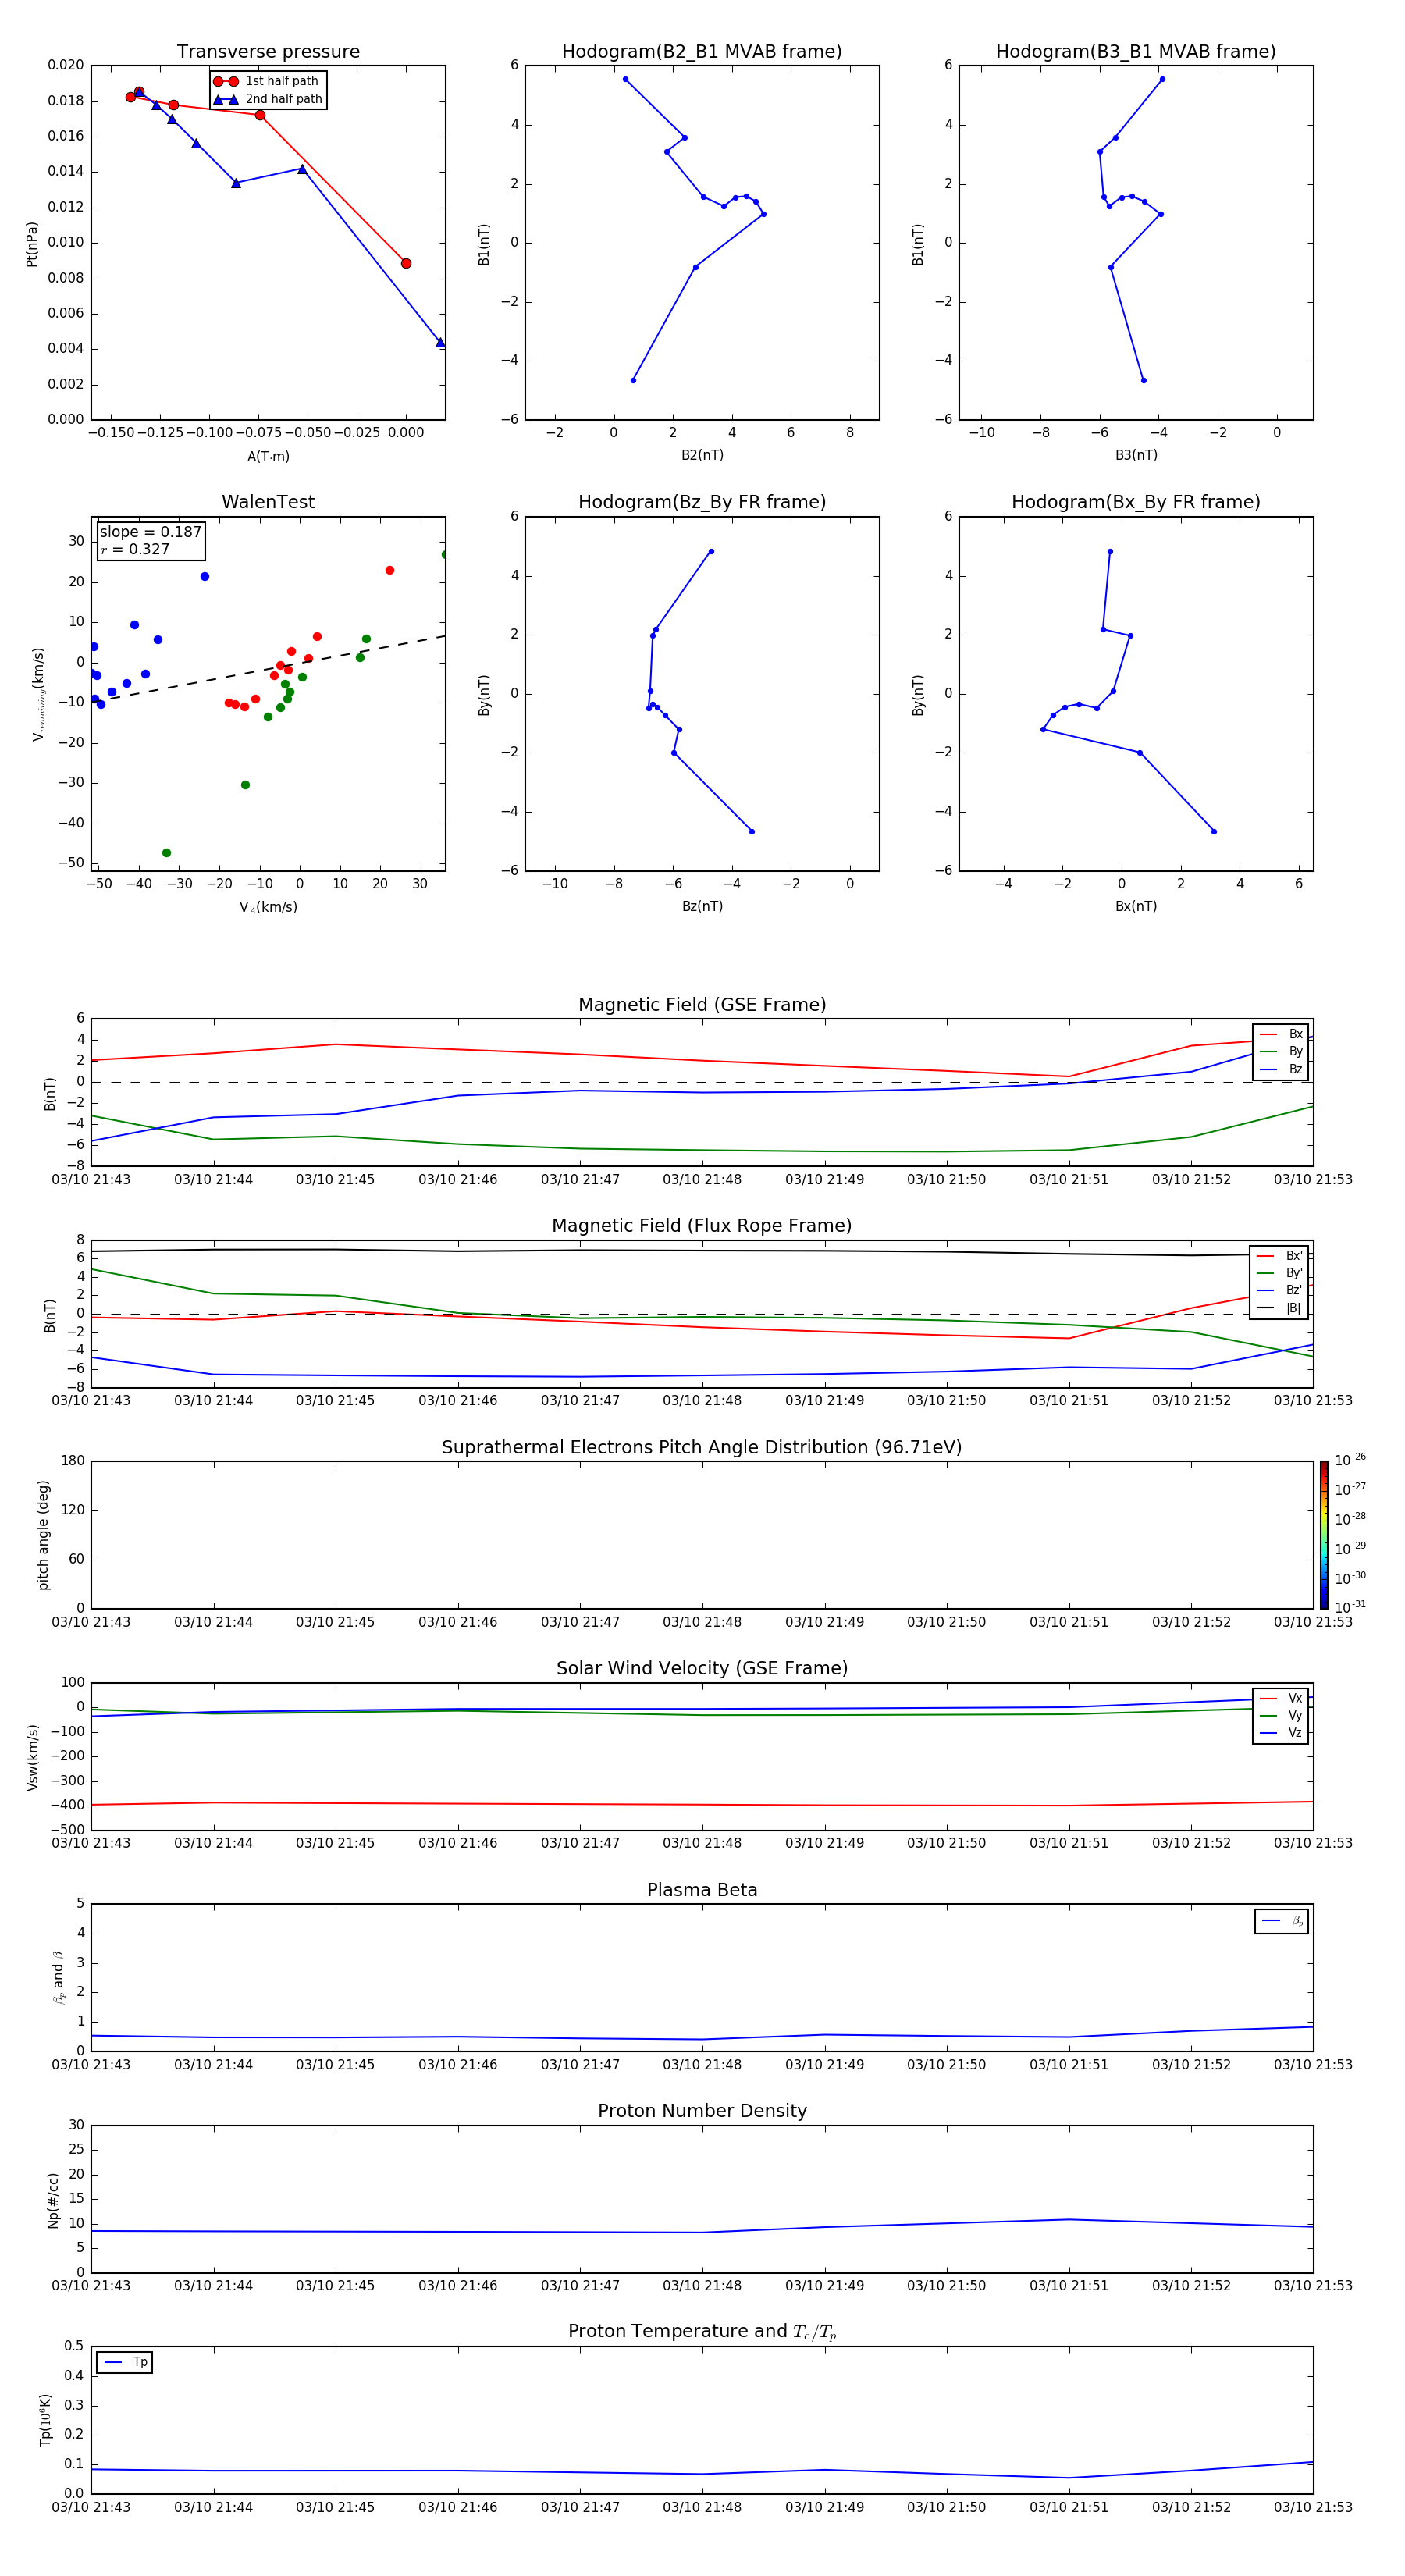This screenshot has width=1405, height=2576.
Task: Click the "Hodogram(B3_B1 MVAB frame)" title
Action: [x=1136, y=52]
